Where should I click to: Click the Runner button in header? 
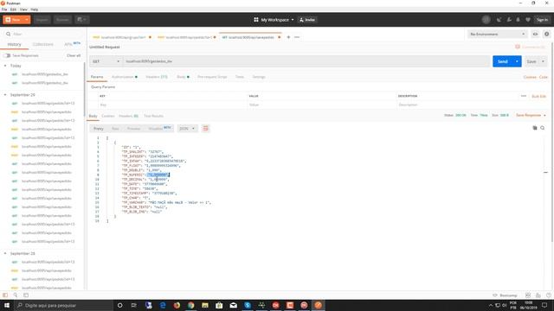pyautogui.click(x=62, y=20)
